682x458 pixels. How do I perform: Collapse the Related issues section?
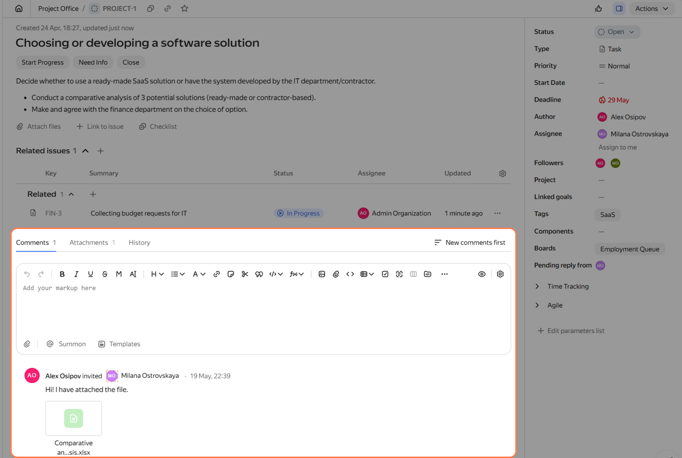click(85, 151)
